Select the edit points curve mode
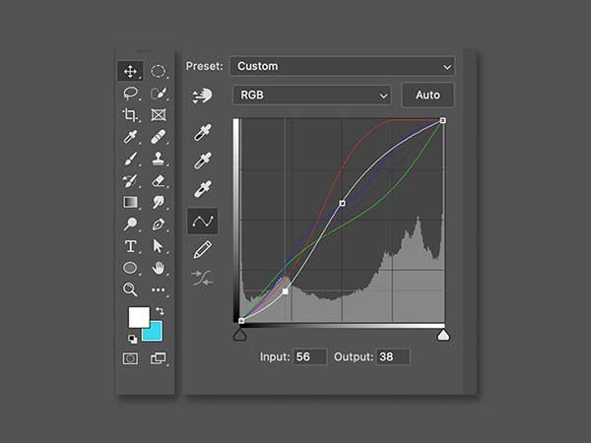Screen dimensions: 591x443 [203, 221]
